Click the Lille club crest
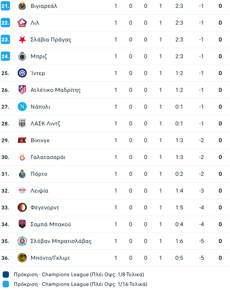 [x=22, y=23]
